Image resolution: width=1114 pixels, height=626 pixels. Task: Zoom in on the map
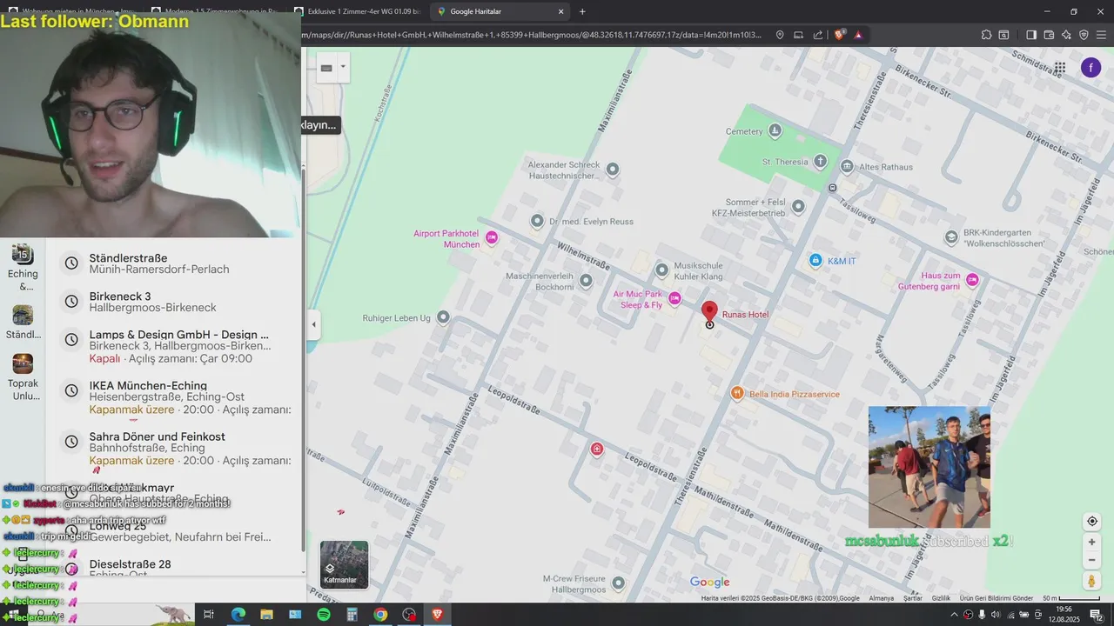pyautogui.click(x=1091, y=543)
